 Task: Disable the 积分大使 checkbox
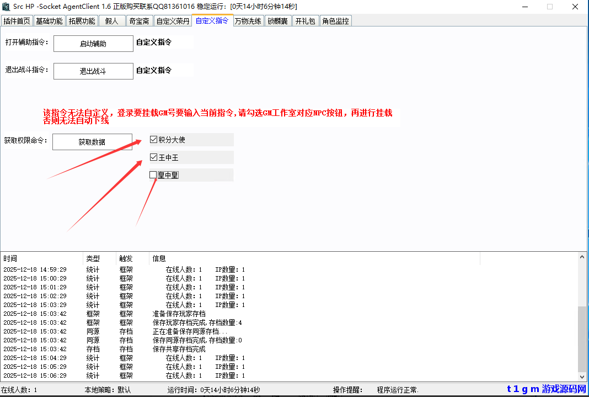[x=153, y=139]
